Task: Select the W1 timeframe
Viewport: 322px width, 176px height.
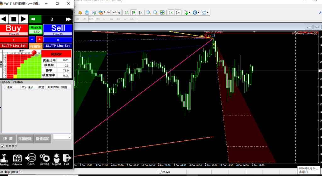Action: (x=125, y=19)
